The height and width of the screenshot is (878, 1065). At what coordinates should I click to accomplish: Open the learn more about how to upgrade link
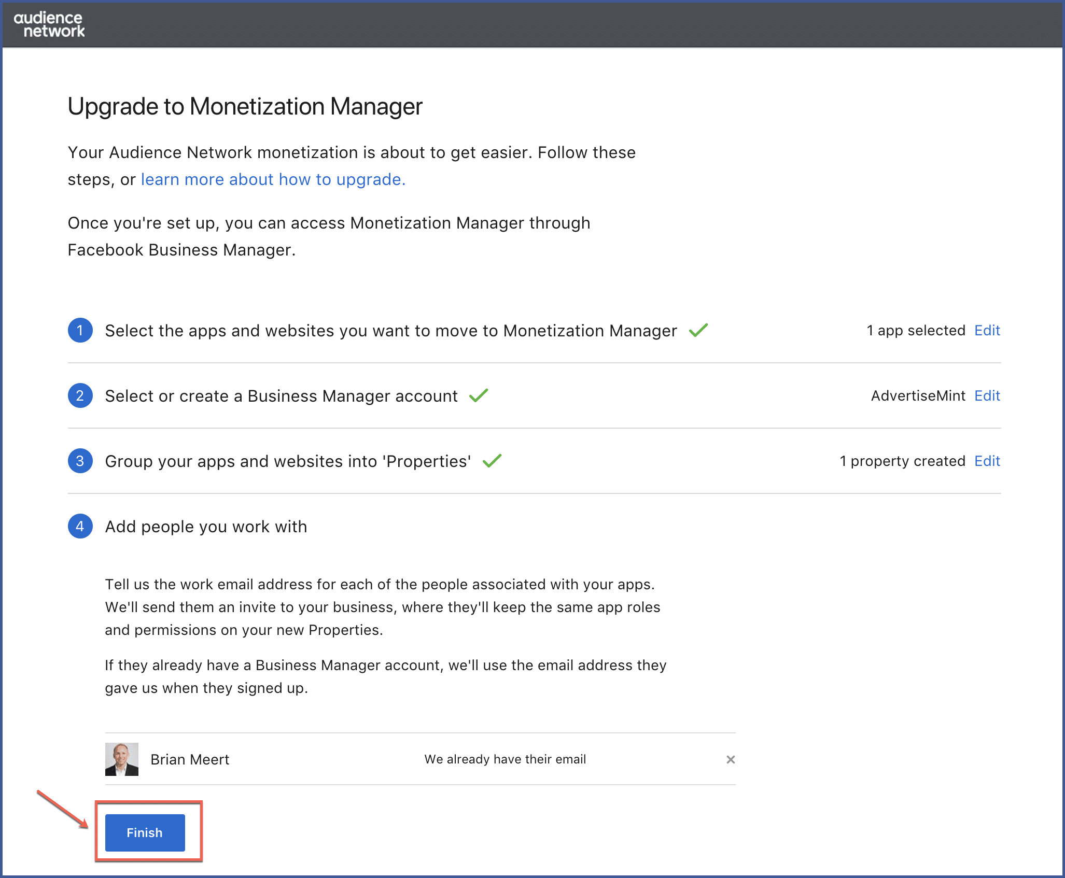click(x=273, y=179)
